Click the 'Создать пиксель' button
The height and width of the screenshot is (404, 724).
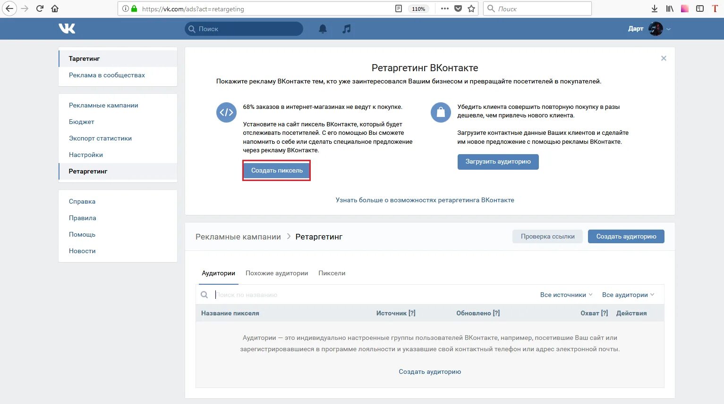(x=277, y=170)
